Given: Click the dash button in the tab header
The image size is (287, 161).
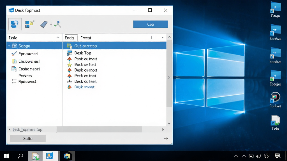Looking at the screenshot, I should 163,38.
